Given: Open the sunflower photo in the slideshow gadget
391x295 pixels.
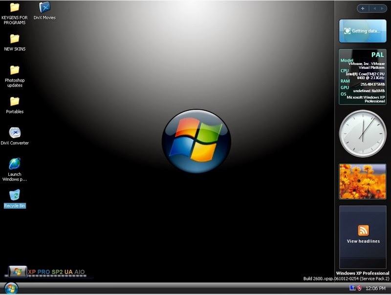Looking at the screenshot, I should tap(362, 181).
